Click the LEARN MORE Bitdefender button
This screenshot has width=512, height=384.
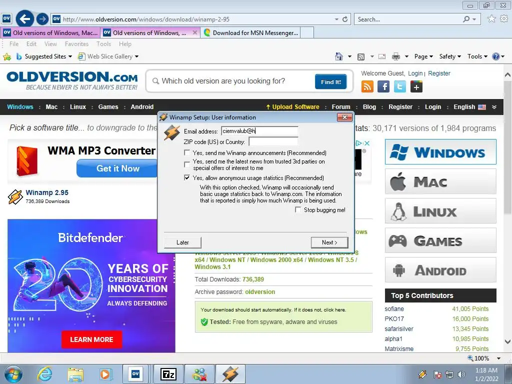(x=92, y=339)
